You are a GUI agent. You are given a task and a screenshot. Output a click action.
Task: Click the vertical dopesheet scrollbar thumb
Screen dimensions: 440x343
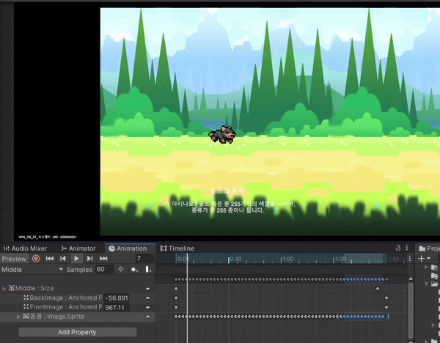pyautogui.click(x=410, y=310)
